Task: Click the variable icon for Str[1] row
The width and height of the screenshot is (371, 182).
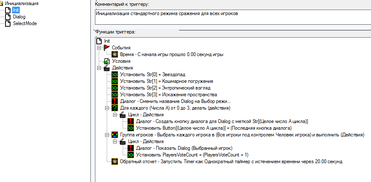Action: pyautogui.click(x=115, y=81)
